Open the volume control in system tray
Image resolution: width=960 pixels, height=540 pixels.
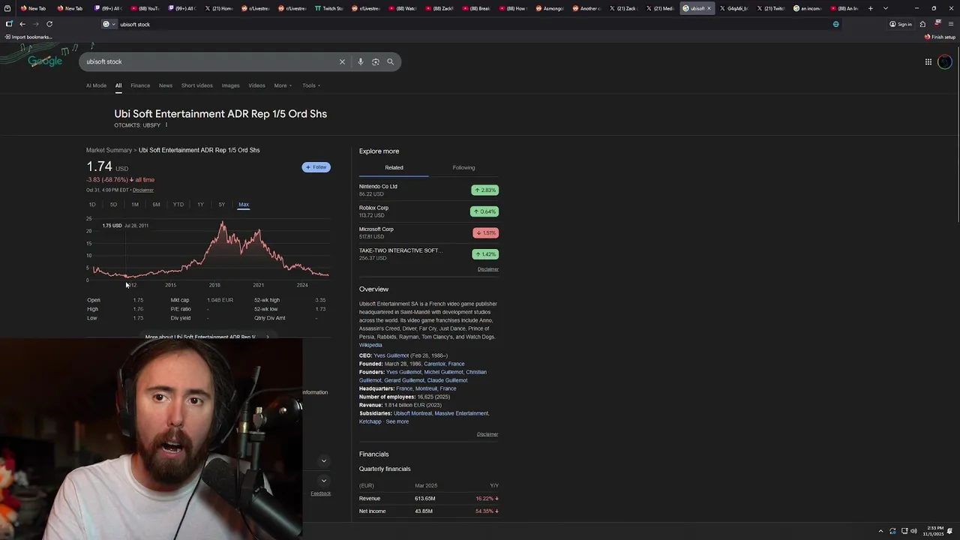[x=913, y=531]
